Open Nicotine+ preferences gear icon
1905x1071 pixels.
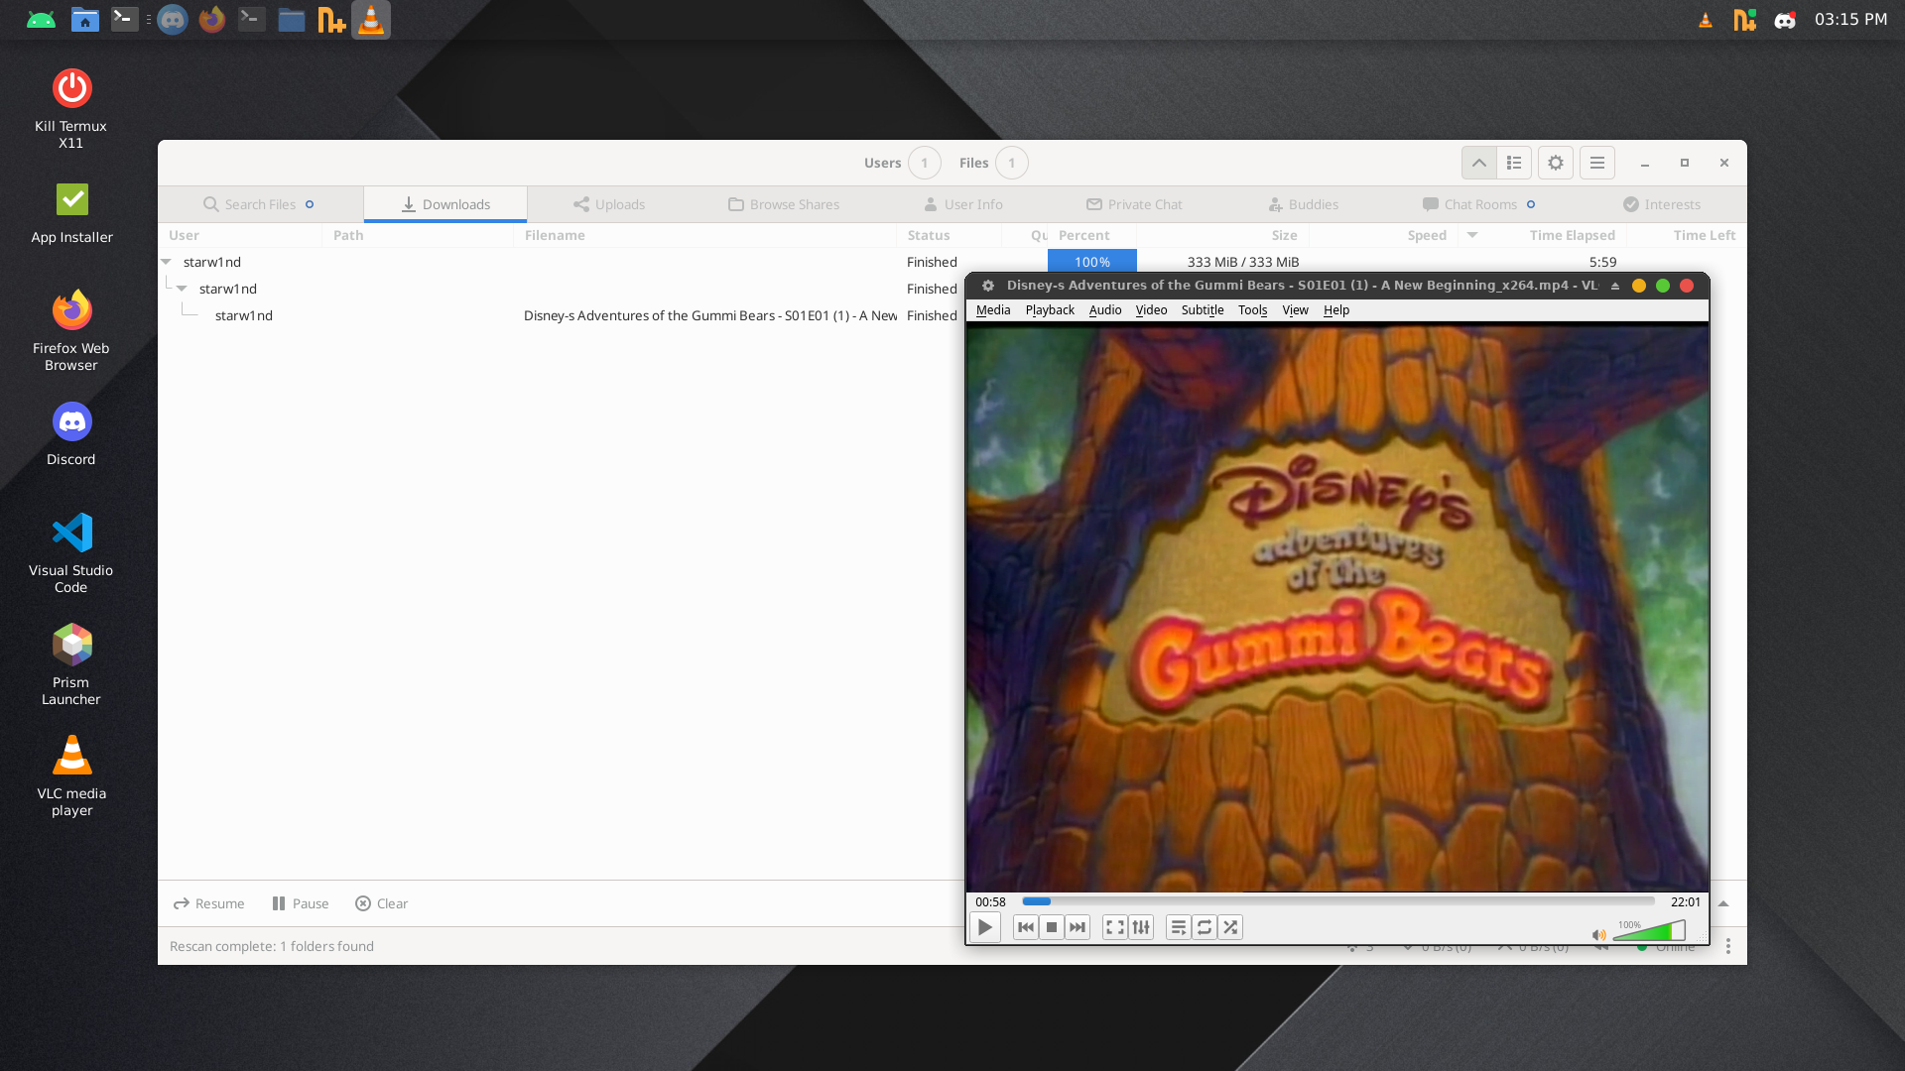(1555, 163)
